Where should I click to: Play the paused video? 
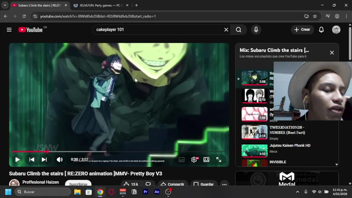coord(17,159)
